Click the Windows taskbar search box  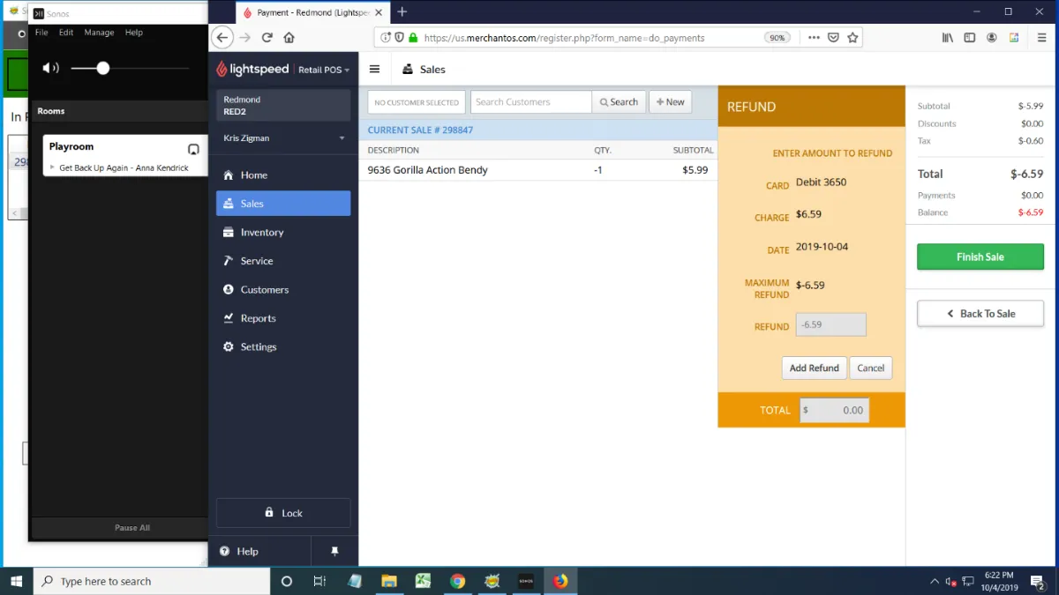click(152, 581)
